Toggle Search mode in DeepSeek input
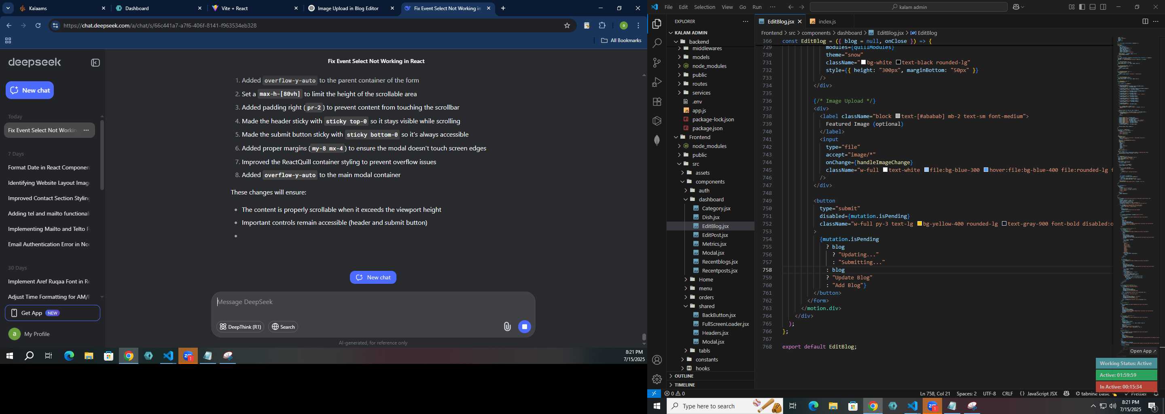 pos(284,327)
